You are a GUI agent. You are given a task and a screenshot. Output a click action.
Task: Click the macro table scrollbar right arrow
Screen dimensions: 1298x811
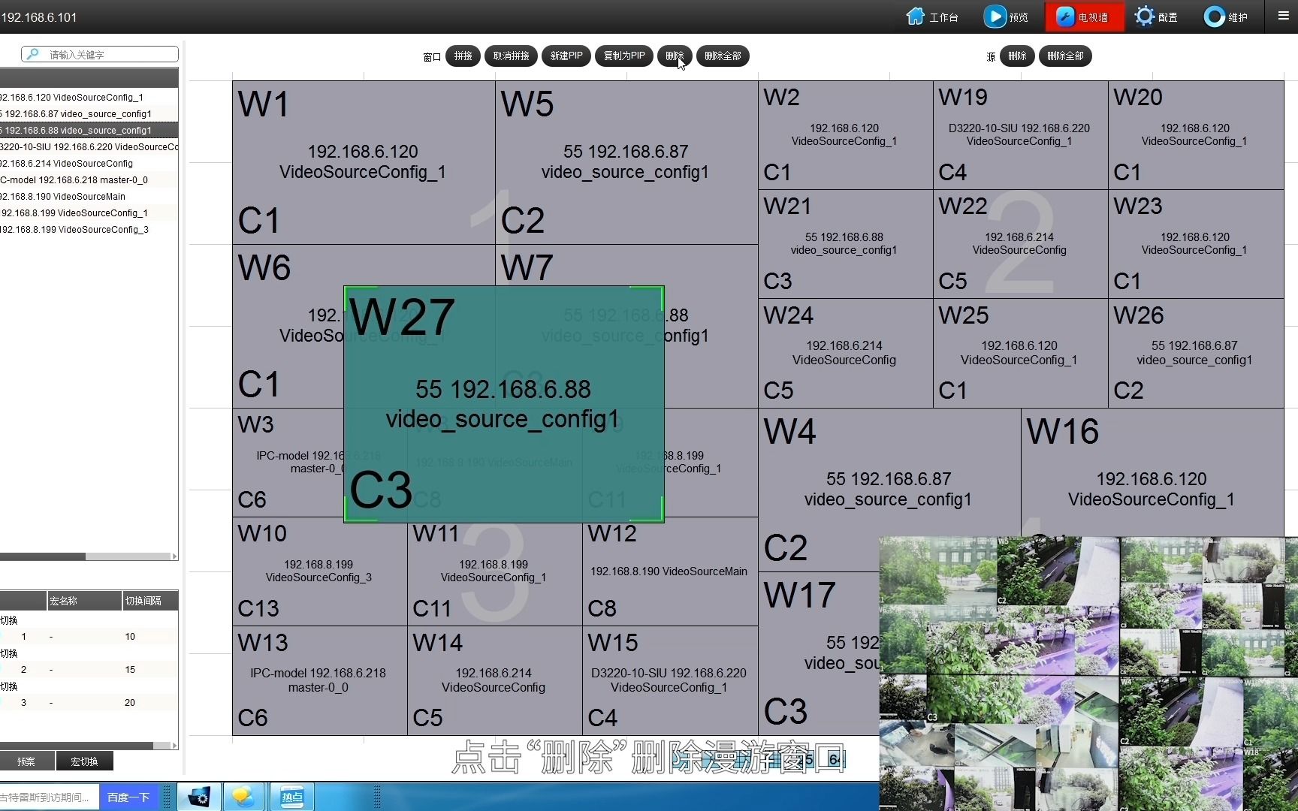(174, 746)
